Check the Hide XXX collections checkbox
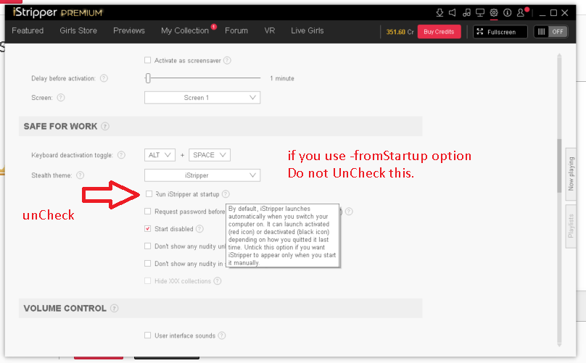Image resolution: width=586 pixels, height=363 pixels. click(148, 281)
